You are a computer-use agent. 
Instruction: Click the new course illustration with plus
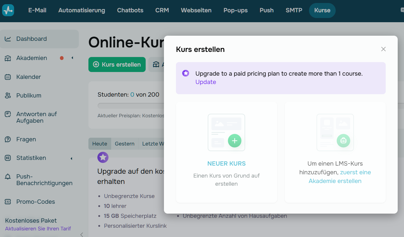tap(227, 132)
